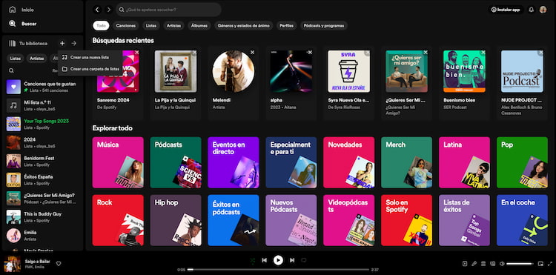Open This is Buddy Guy playlist

tap(43, 217)
